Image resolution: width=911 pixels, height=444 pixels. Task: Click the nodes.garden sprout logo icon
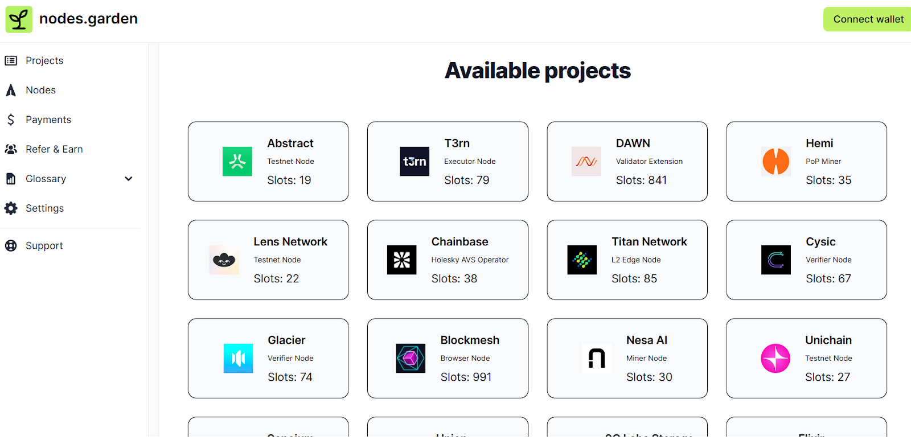tap(19, 19)
